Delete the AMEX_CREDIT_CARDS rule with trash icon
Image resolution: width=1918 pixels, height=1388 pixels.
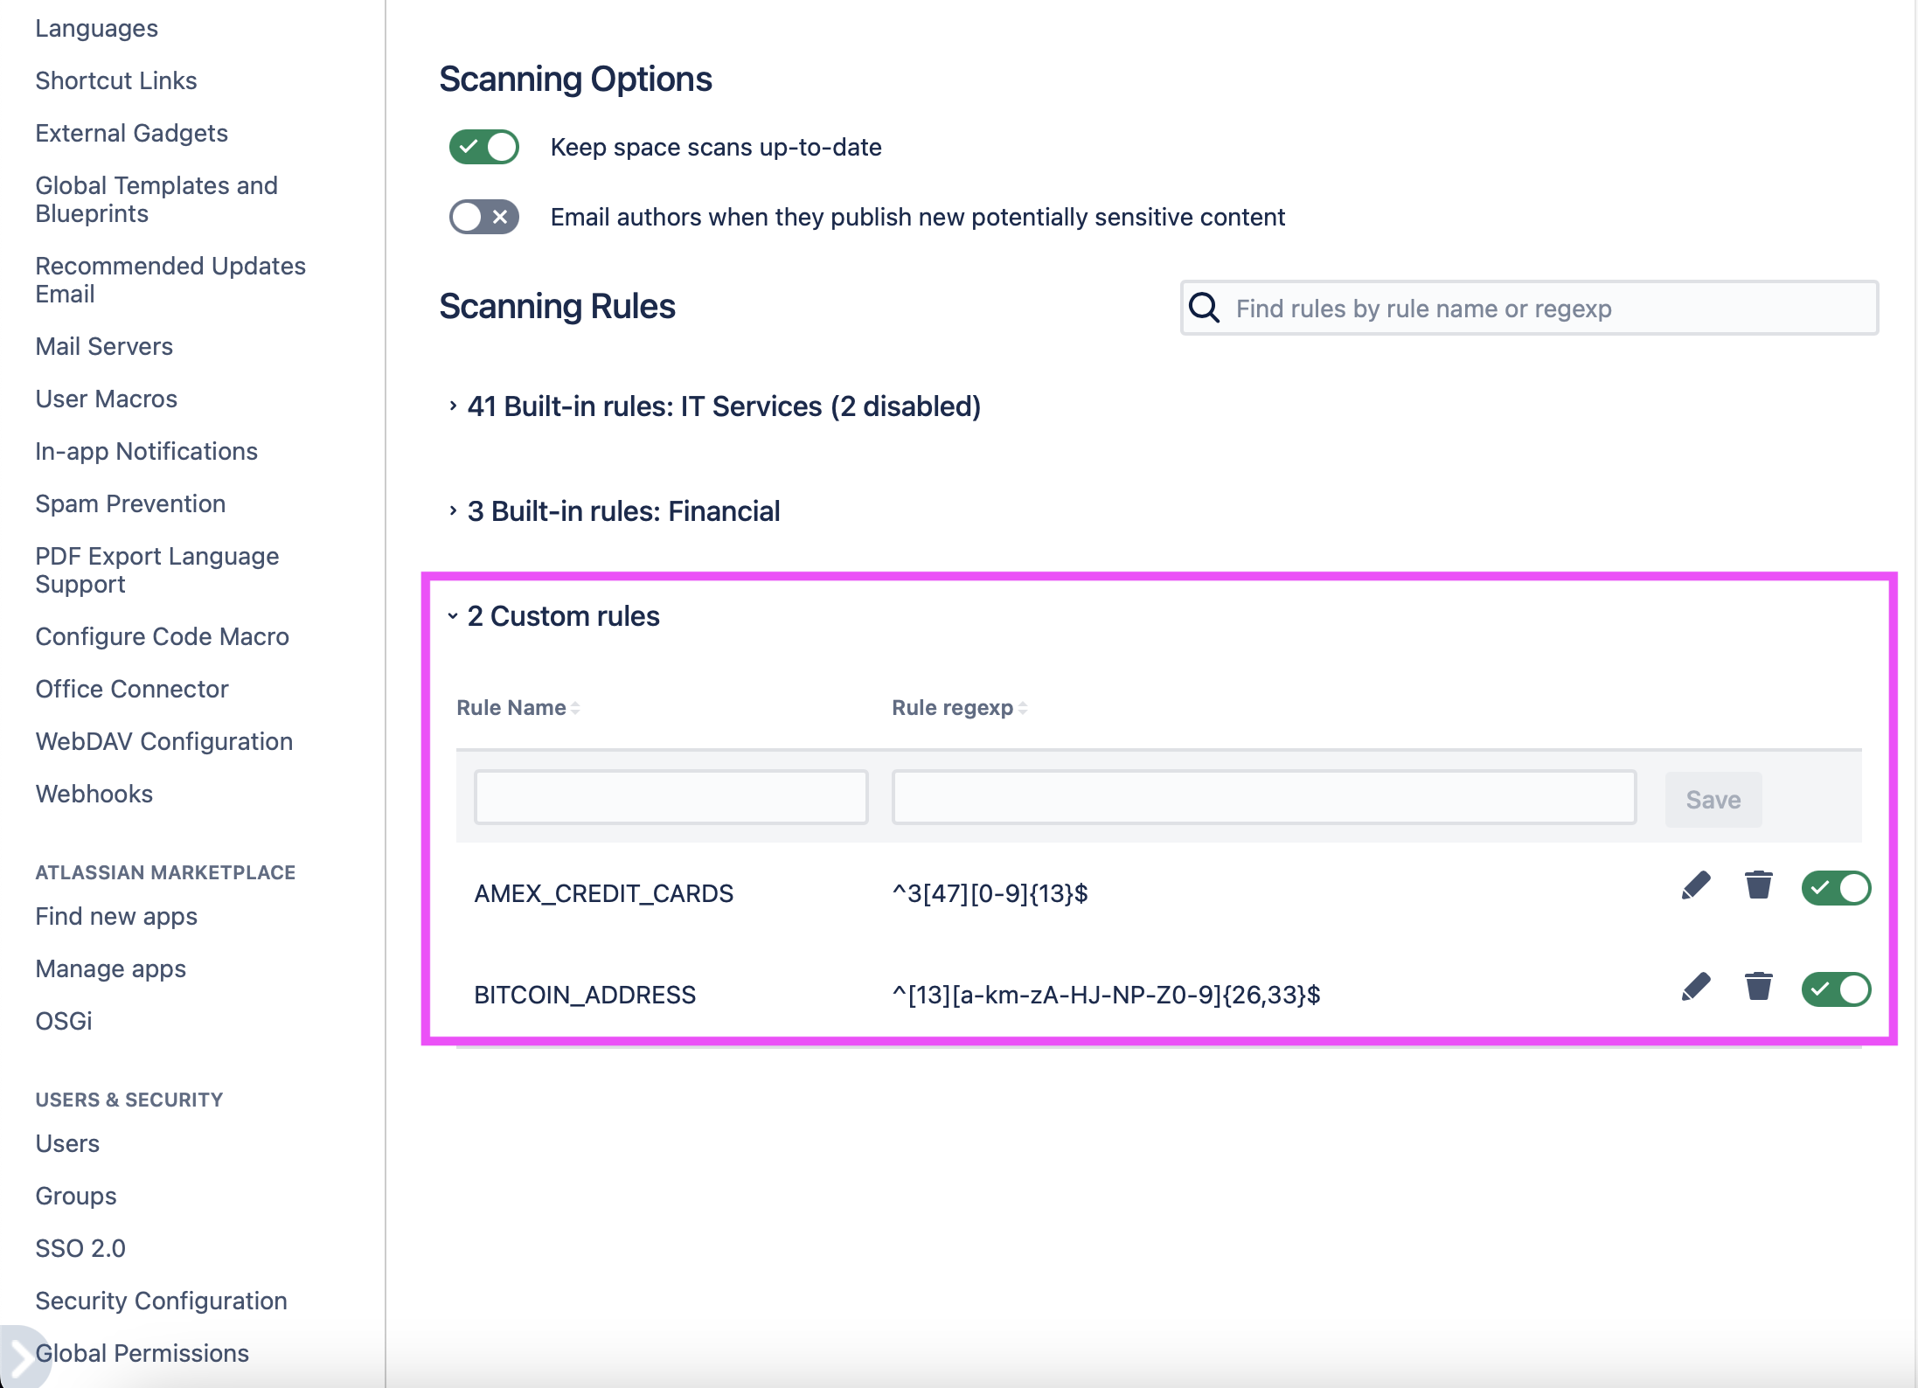pyautogui.click(x=1758, y=885)
